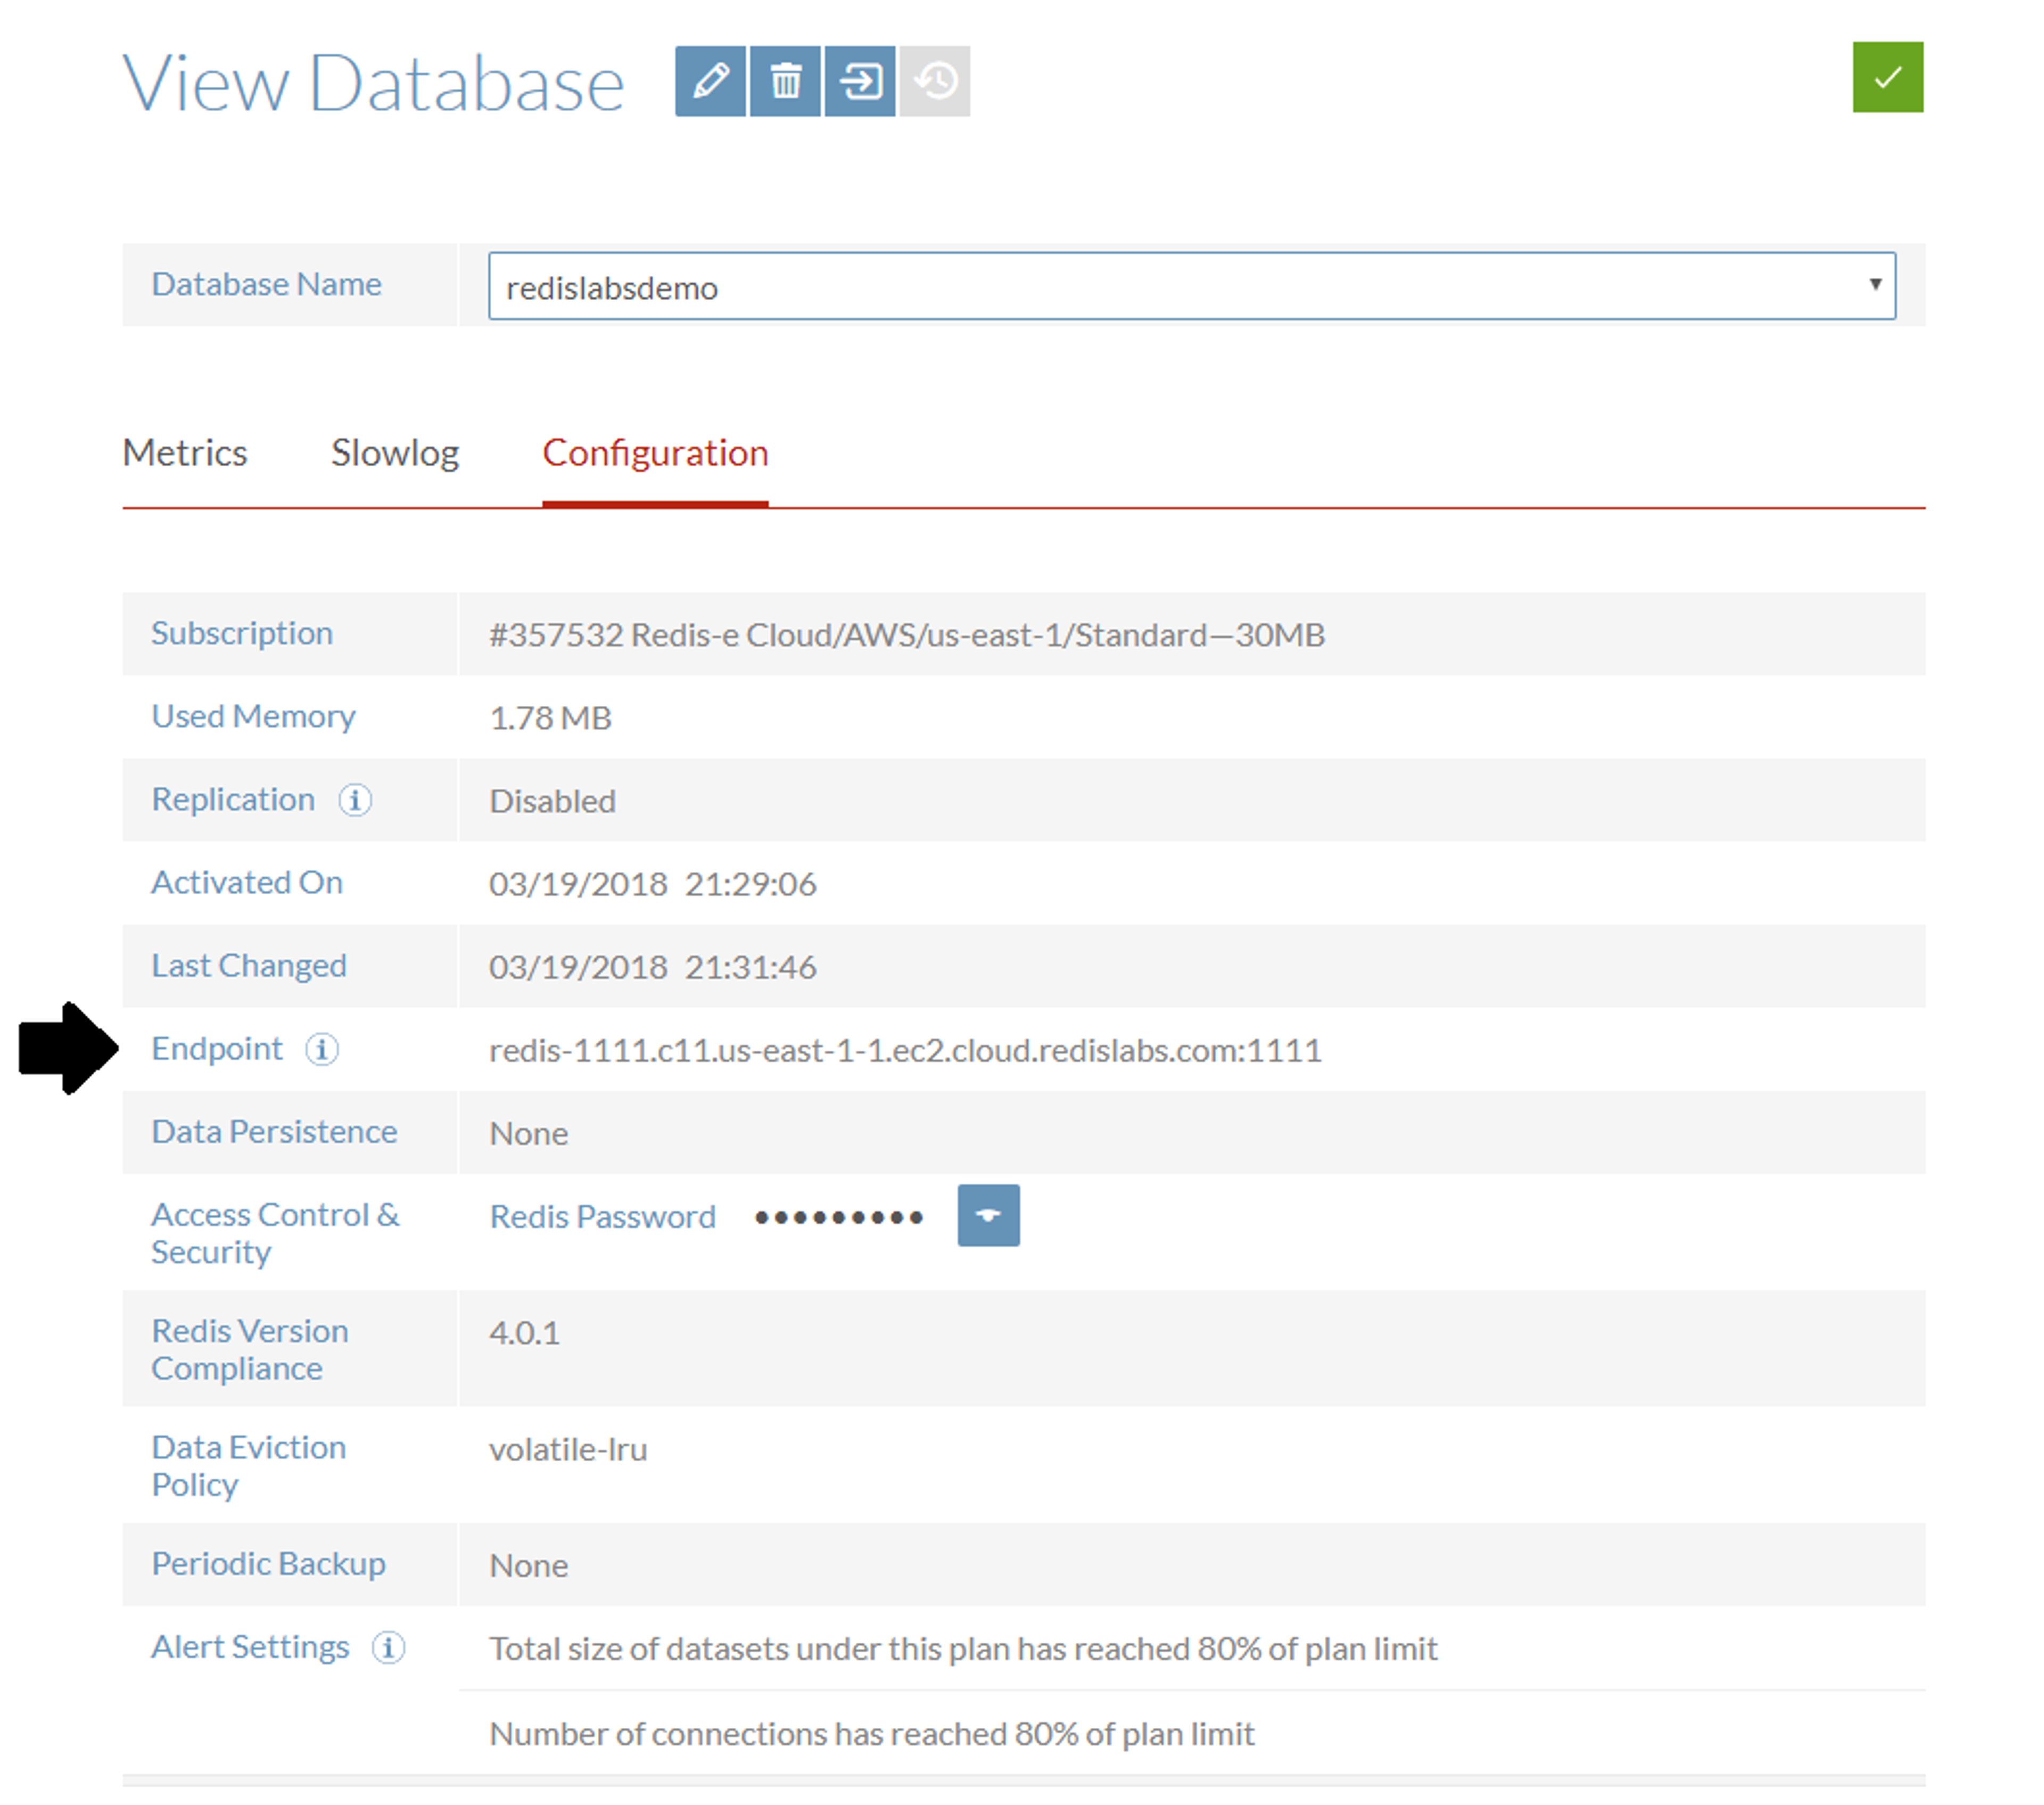2044x1805 pixels.
Task: Click the Endpoint info icon
Action: pyautogui.click(x=322, y=1049)
